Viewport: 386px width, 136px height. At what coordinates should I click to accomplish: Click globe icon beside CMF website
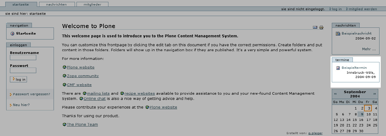64,85
